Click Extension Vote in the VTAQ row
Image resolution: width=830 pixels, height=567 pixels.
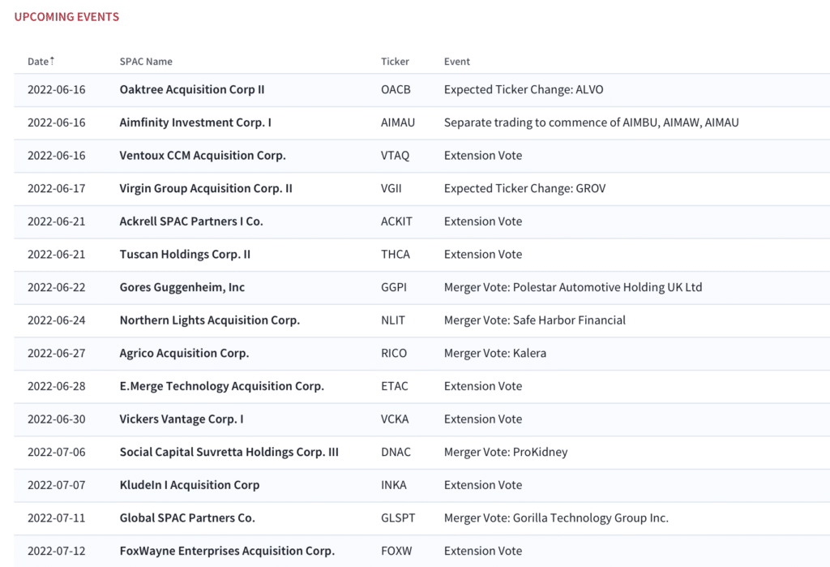click(x=483, y=155)
